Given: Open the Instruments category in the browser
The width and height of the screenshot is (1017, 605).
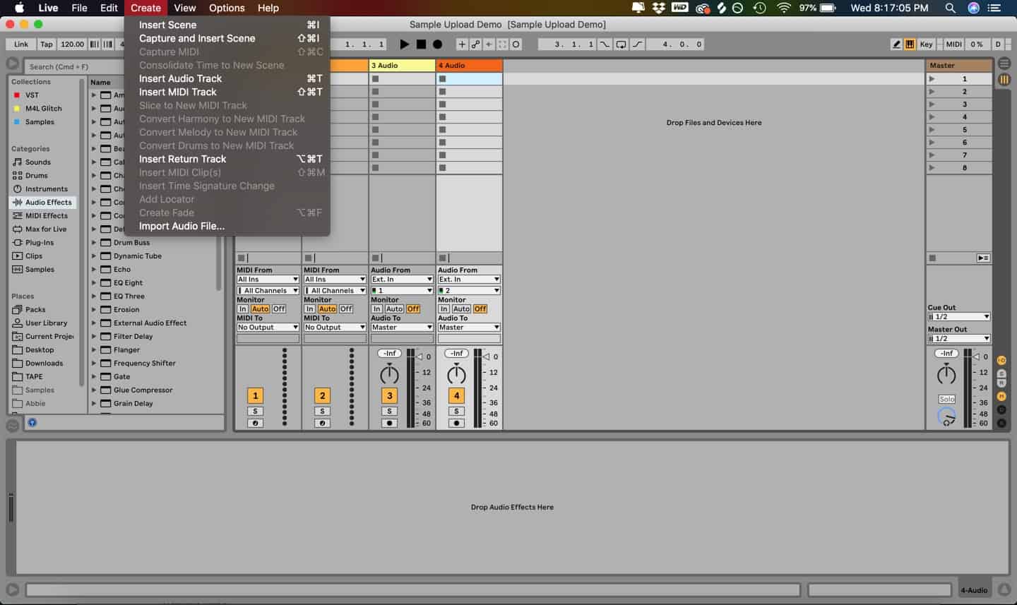Looking at the screenshot, I should pos(45,188).
